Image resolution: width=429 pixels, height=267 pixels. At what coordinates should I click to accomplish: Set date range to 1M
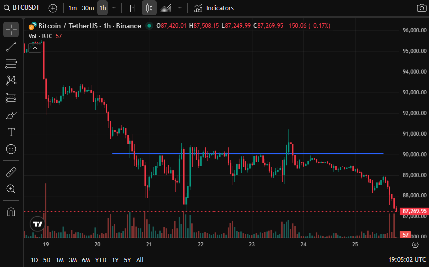coord(60,260)
